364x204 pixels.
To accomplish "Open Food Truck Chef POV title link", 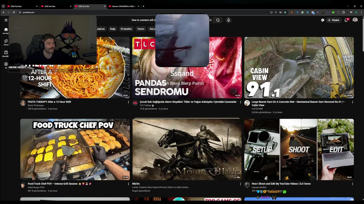I will pyautogui.click(x=59, y=184).
